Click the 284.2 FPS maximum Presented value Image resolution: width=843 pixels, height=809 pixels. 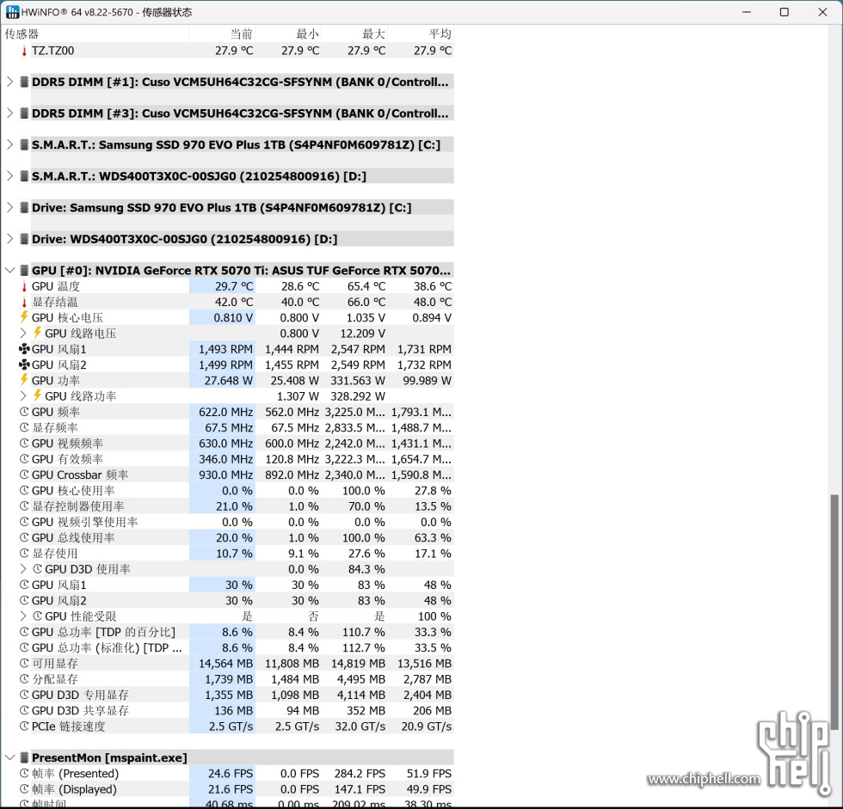pos(360,774)
